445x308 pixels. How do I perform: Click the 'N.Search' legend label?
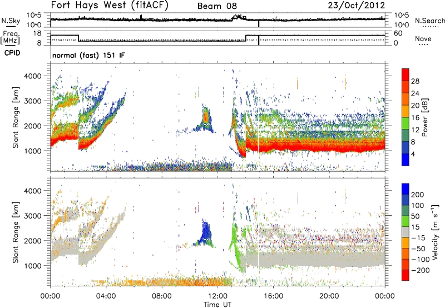[x=430, y=21]
